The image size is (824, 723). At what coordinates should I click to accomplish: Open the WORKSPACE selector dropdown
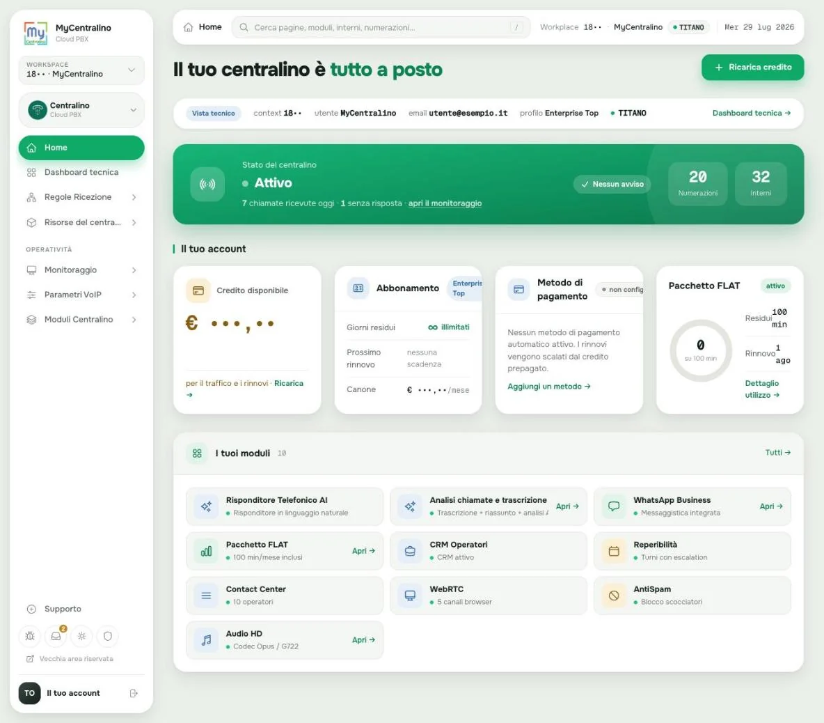point(81,70)
